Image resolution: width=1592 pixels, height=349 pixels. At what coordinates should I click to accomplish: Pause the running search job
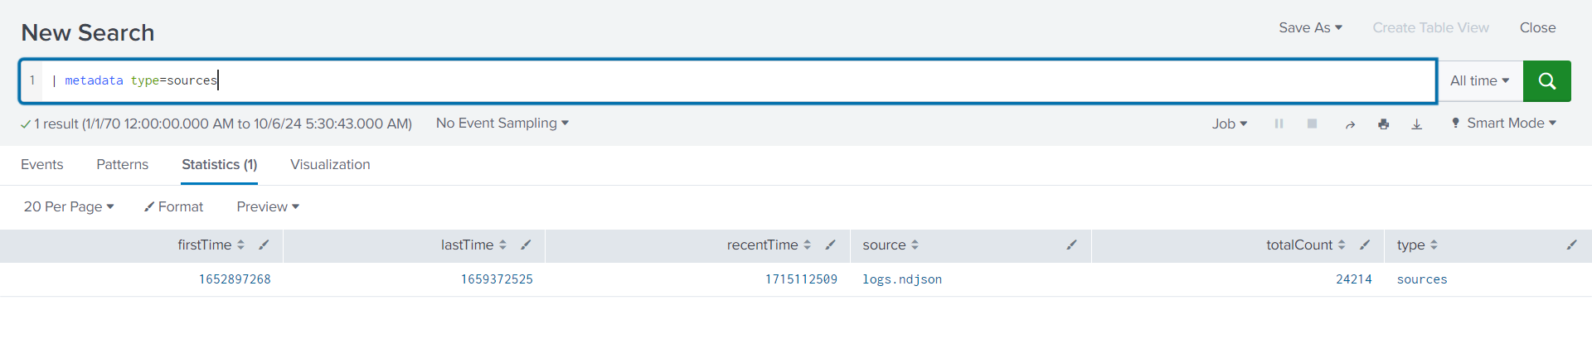point(1279,124)
